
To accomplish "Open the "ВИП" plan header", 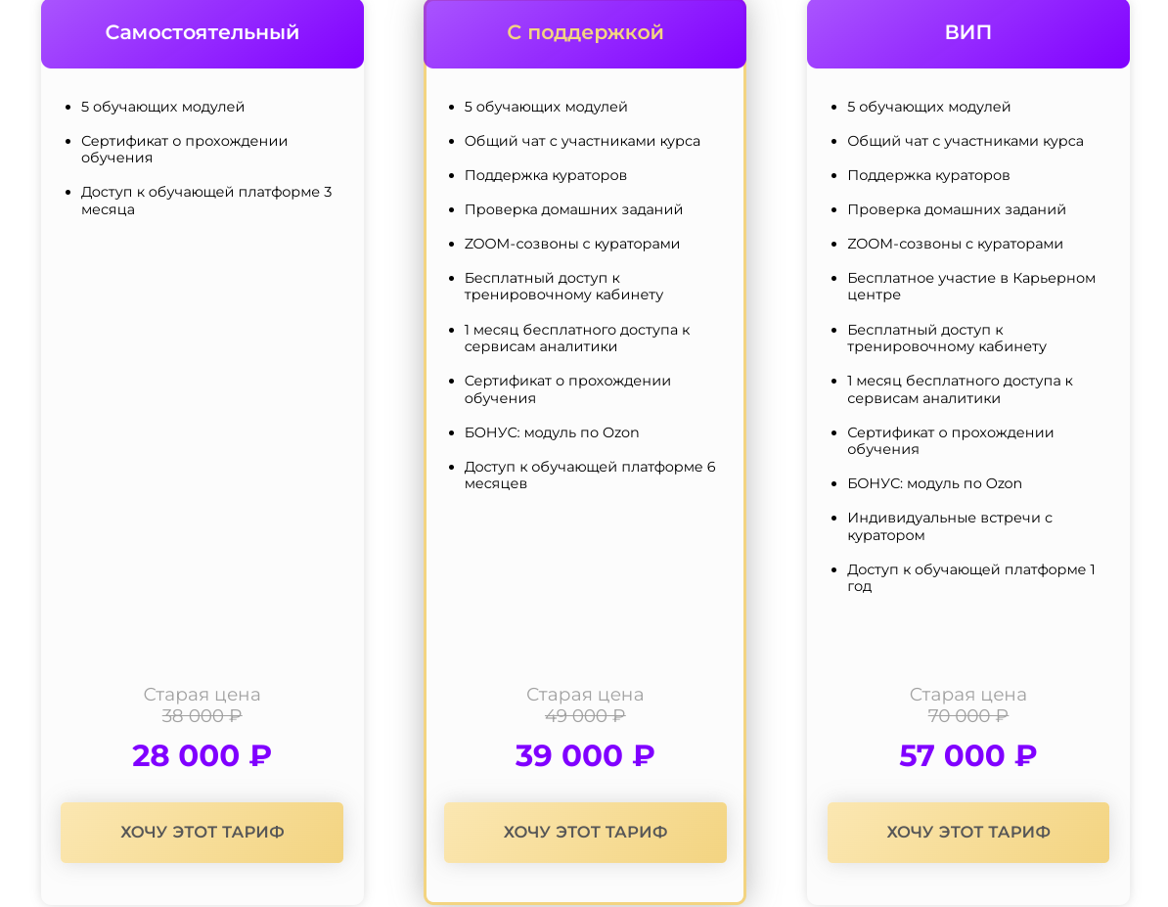I will [x=968, y=32].
